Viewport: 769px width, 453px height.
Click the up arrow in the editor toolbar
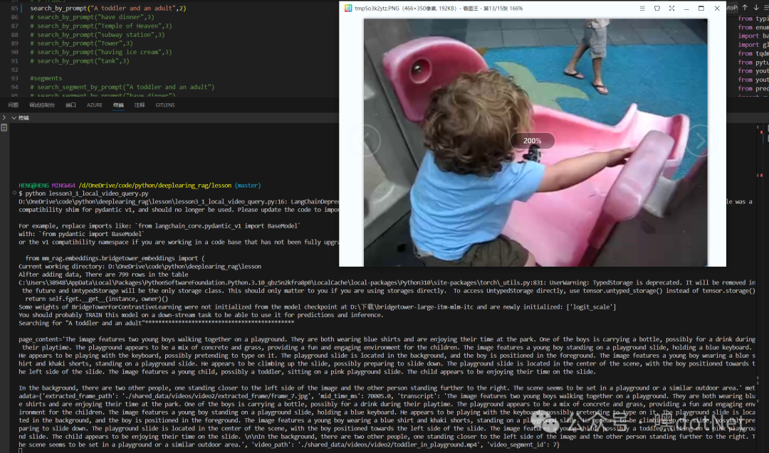745,7
